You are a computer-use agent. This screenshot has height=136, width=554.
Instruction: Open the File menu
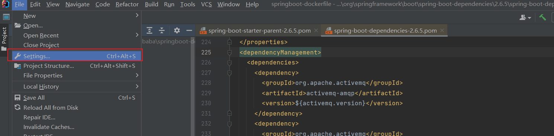tap(19, 4)
